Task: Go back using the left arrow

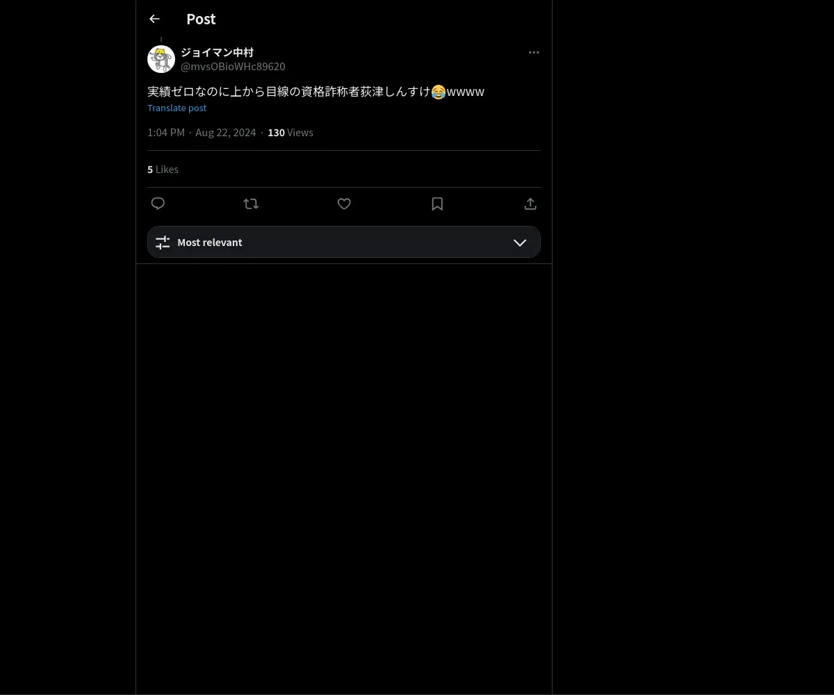Action: click(x=154, y=19)
